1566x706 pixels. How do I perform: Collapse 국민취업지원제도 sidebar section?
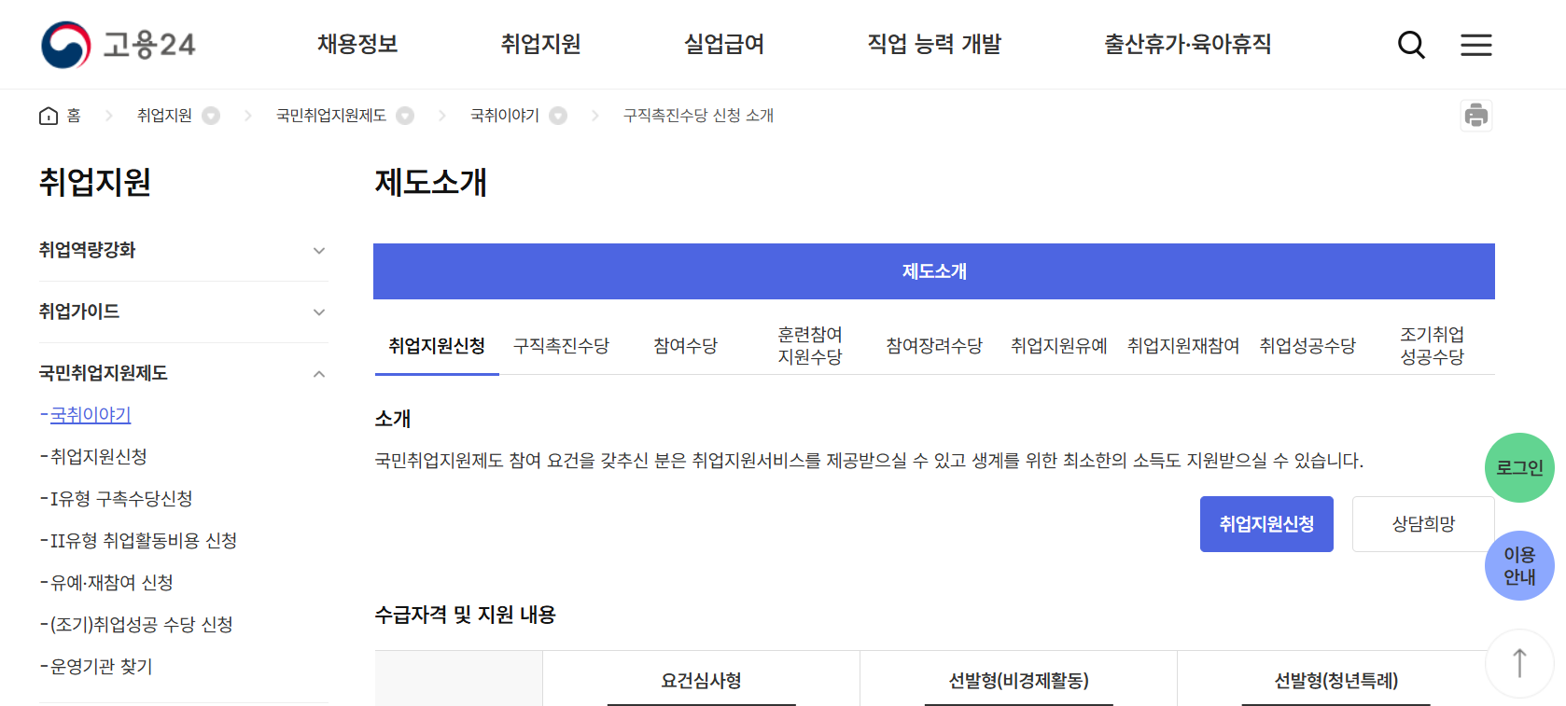pos(183,373)
